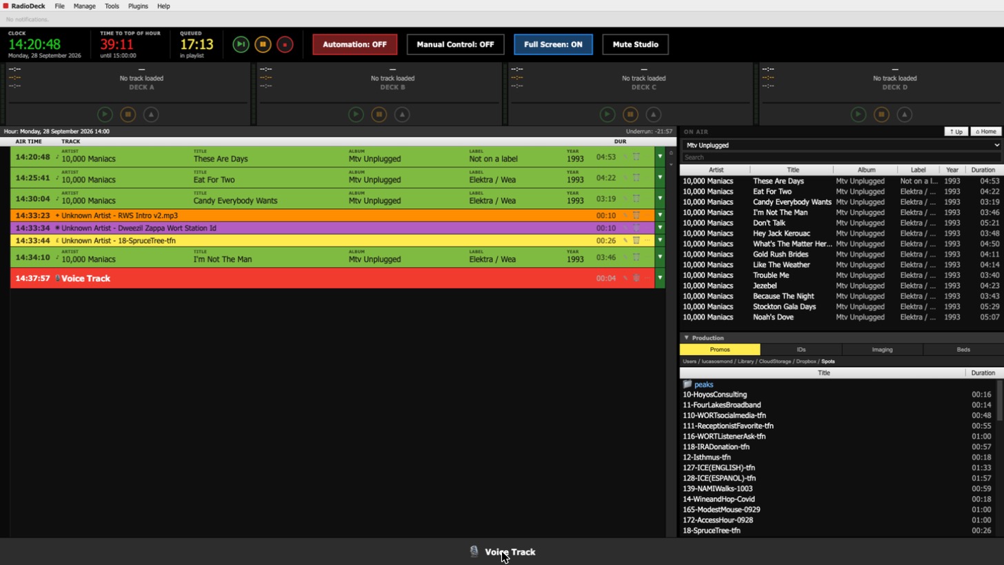This screenshot has height=565, width=1004.
Task: Start playback on Deck C
Action: 607,115
